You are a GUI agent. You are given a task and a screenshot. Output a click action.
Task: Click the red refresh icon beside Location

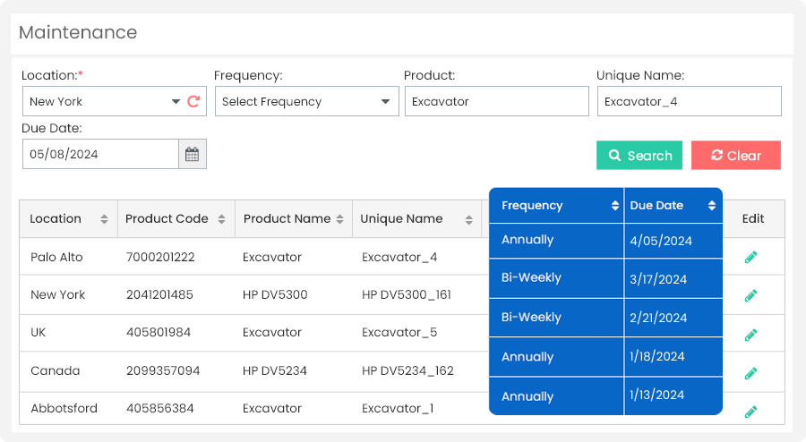193,101
